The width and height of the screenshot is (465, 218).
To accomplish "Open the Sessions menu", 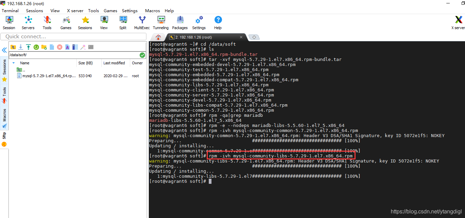I will point(35,10).
